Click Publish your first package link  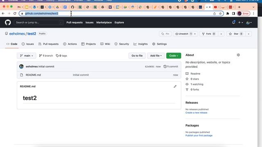199,136
